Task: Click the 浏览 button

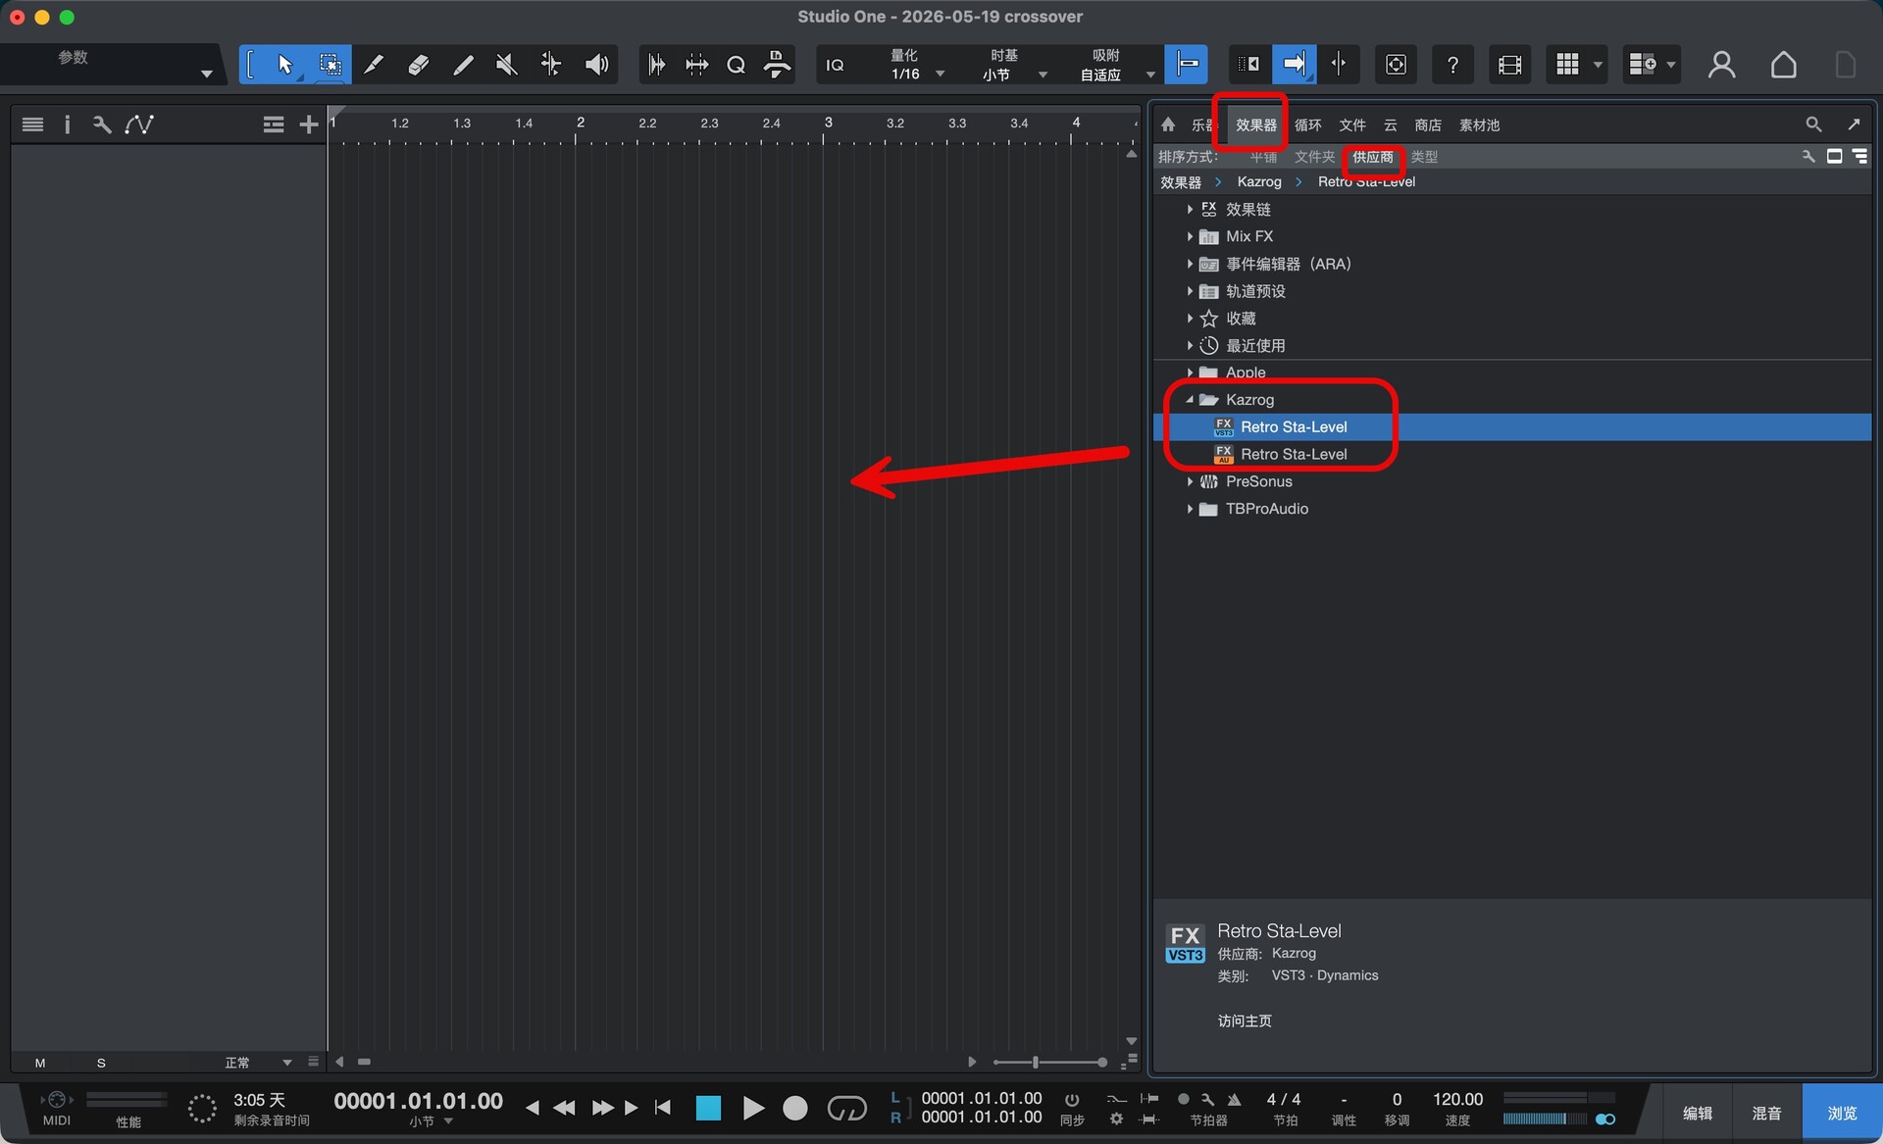Action: tap(1841, 1113)
